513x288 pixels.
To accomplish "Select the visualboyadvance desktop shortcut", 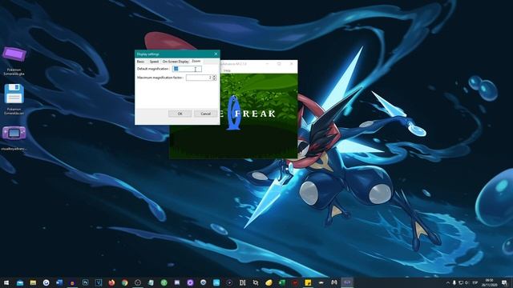I will pyautogui.click(x=14, y=138).
